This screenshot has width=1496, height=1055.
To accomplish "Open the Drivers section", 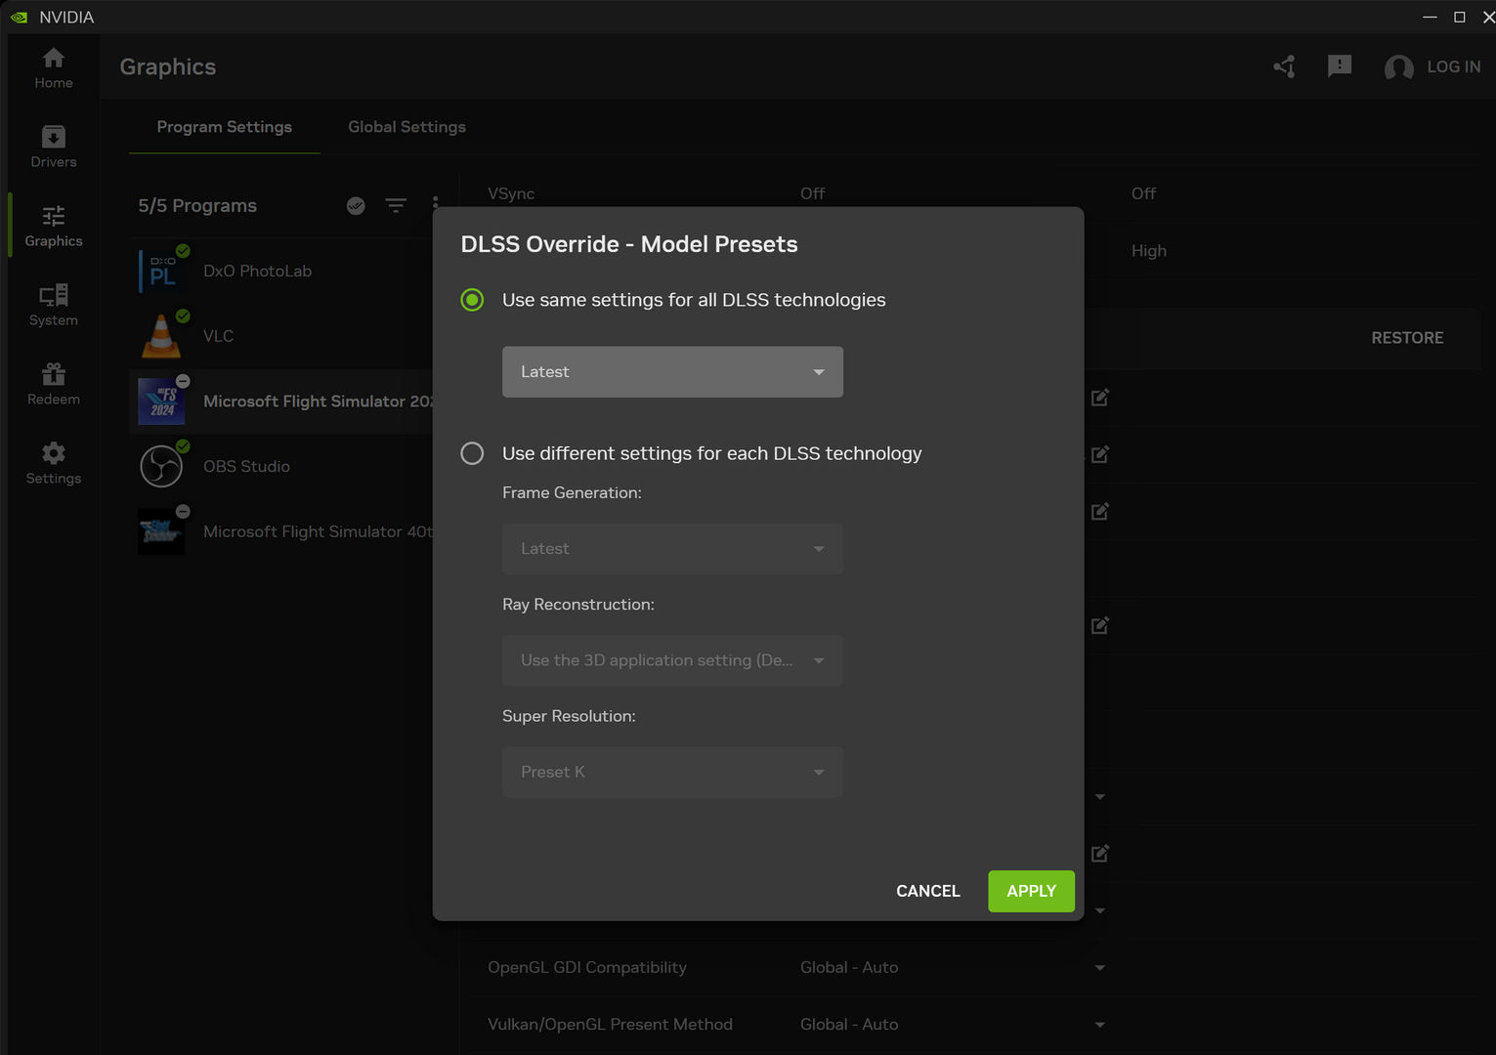I will (54, 148).
